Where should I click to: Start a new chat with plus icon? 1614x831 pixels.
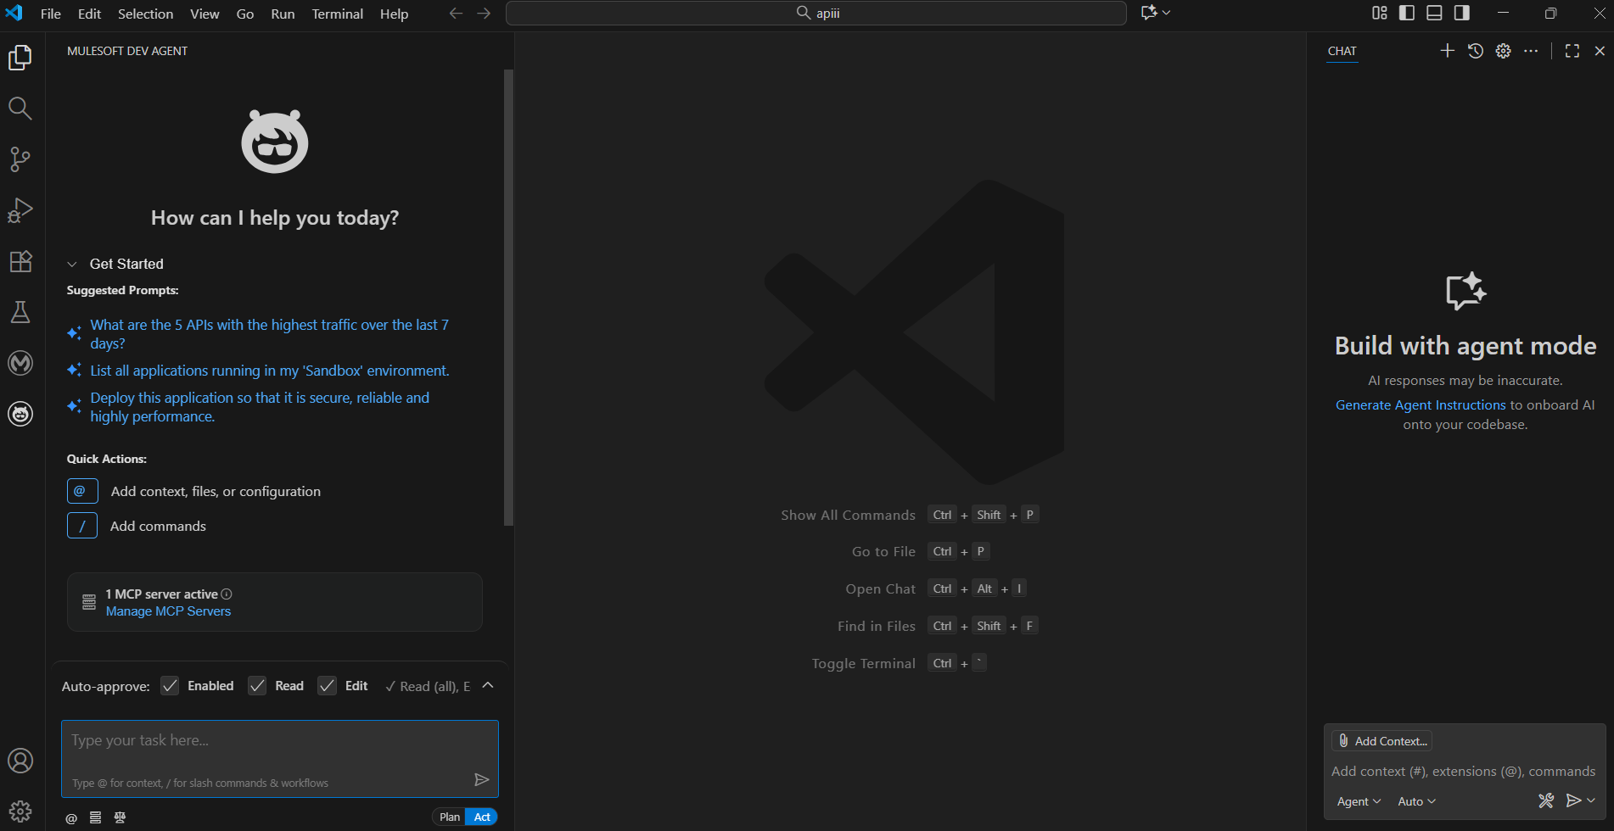click(1448, 51)
